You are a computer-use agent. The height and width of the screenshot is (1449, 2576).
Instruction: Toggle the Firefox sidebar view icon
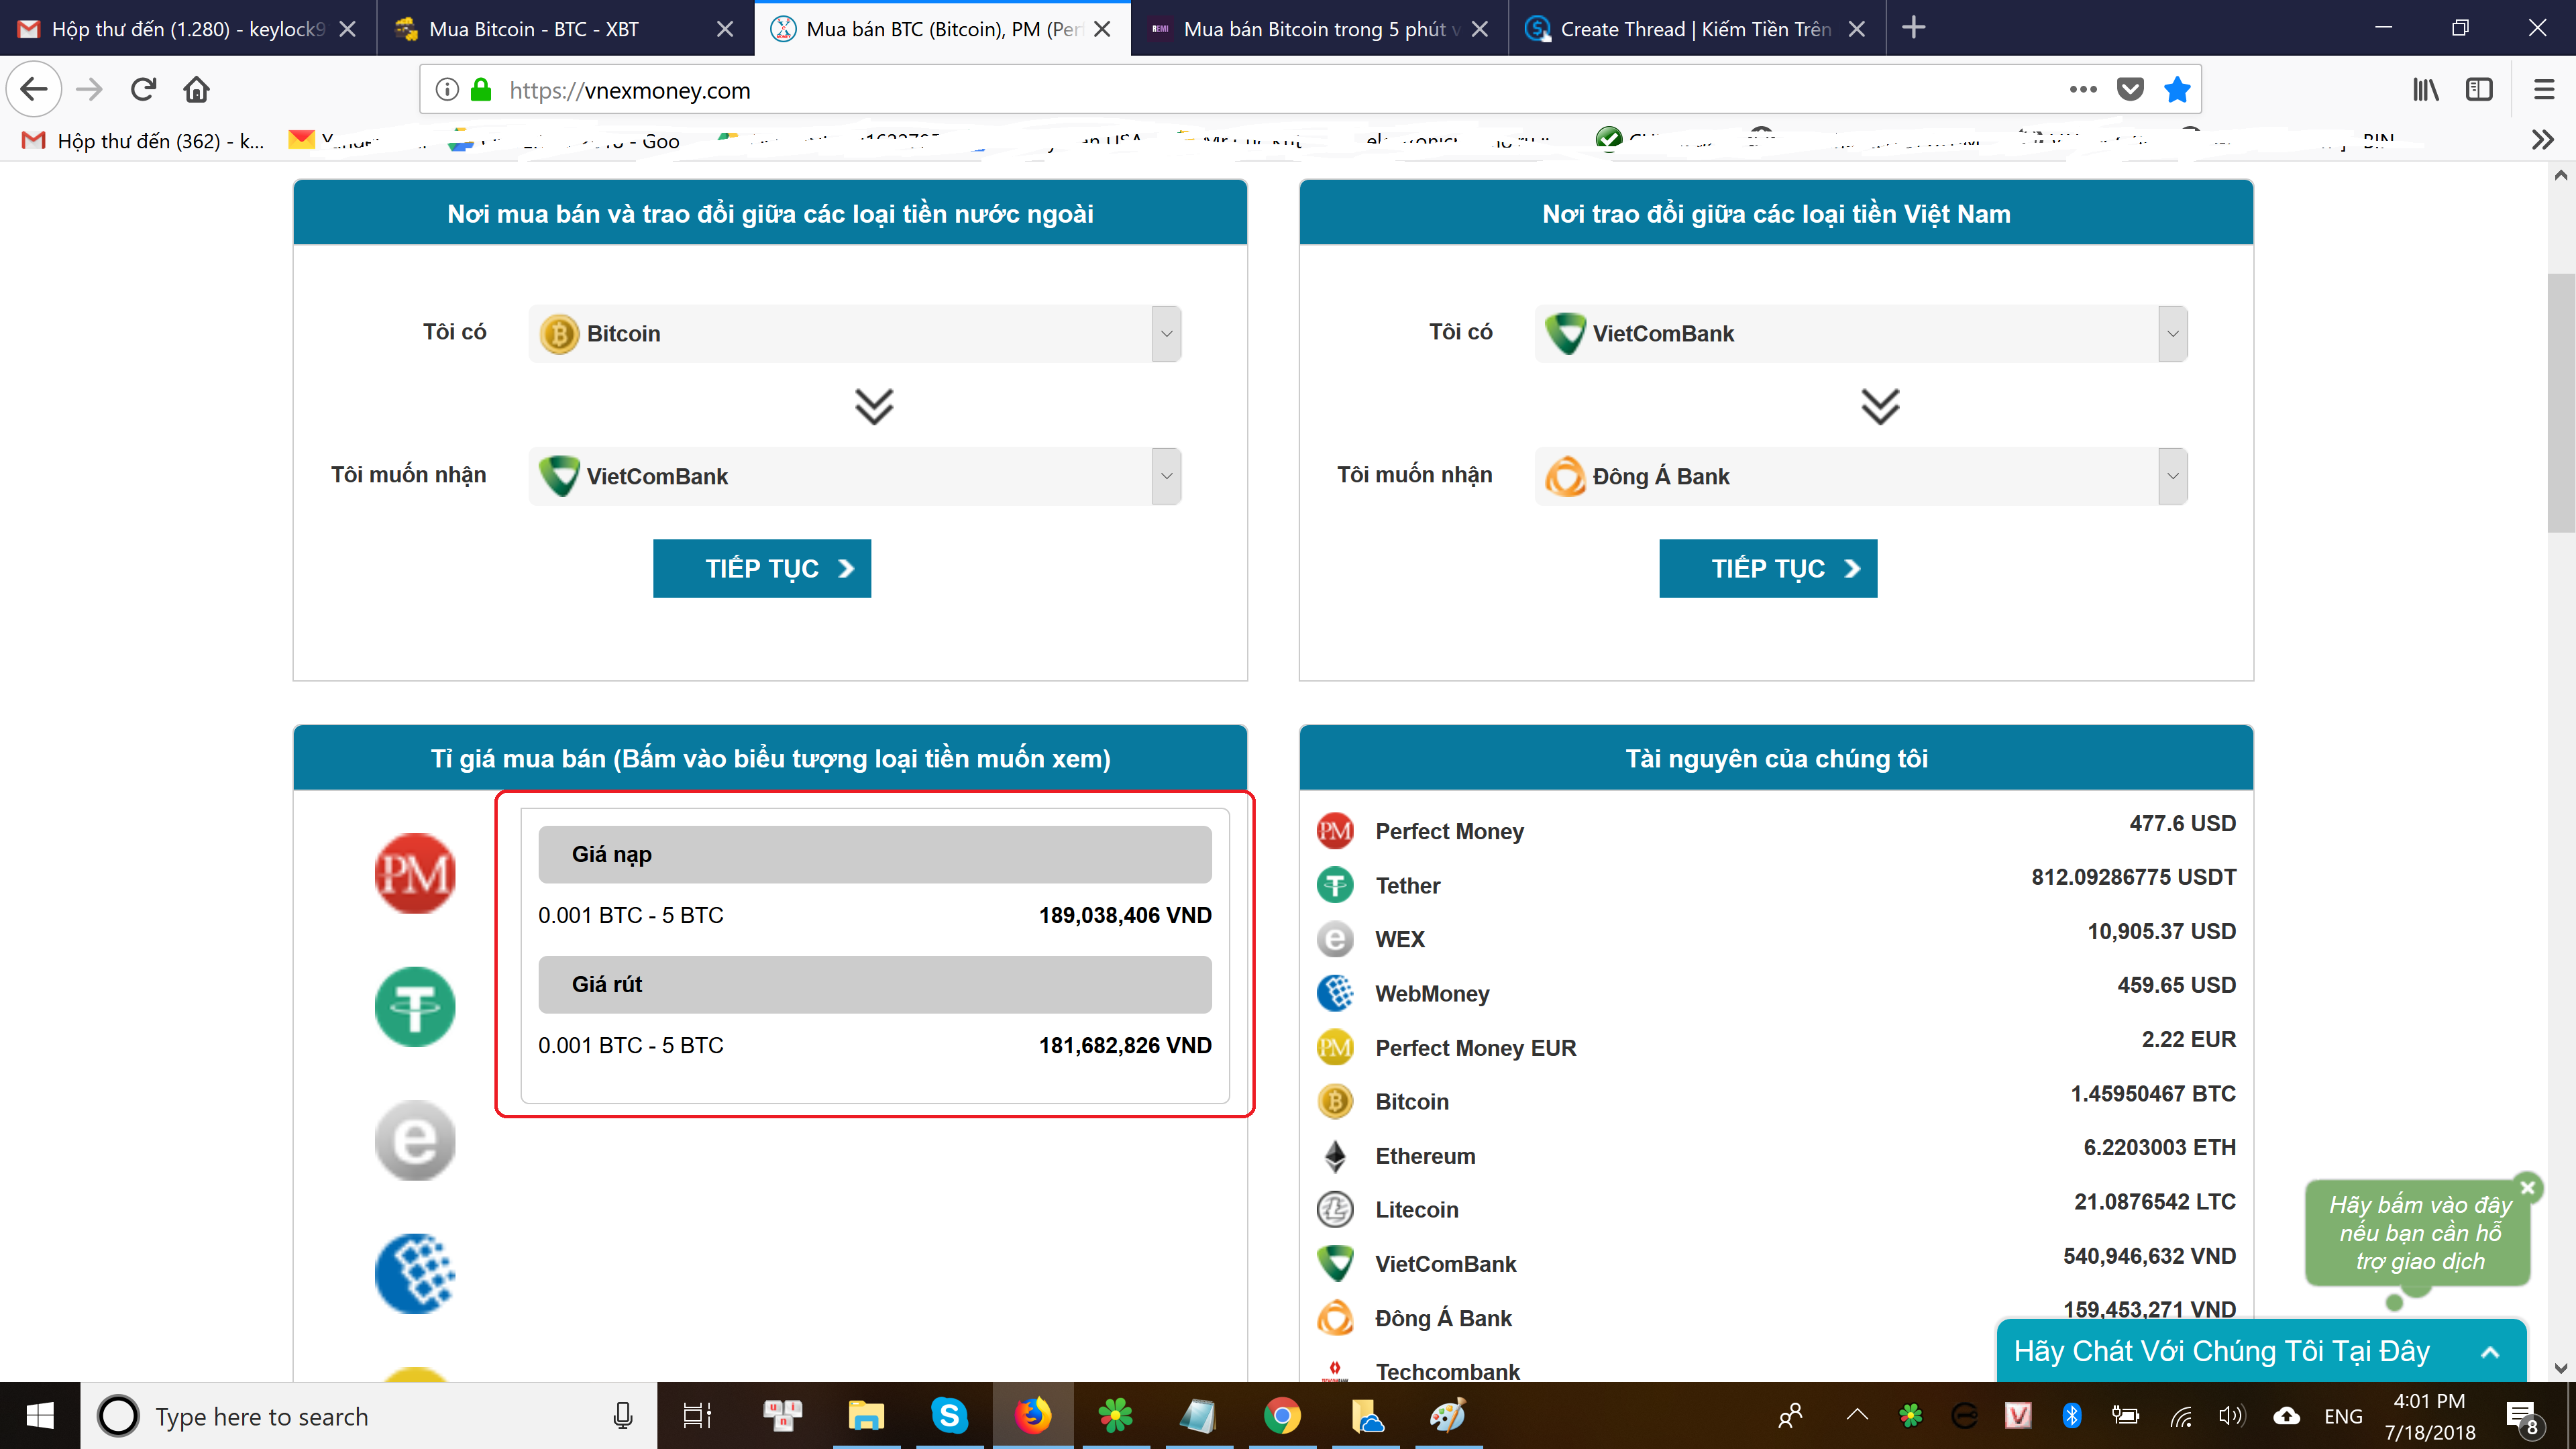pyautogui.click(x=2479, y=90)
